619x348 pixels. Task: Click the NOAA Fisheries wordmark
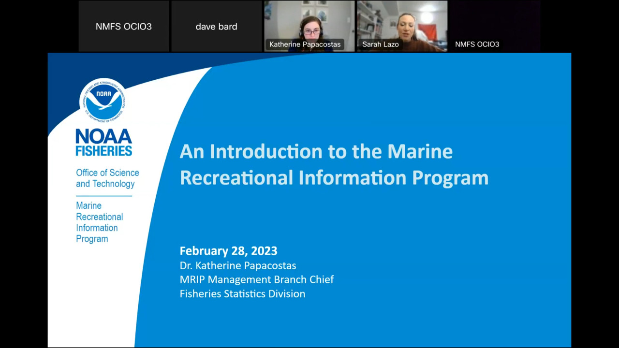[x=103, y=143]
